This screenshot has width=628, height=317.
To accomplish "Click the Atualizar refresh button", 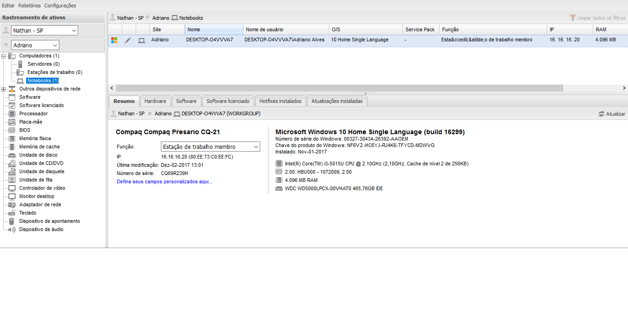I will pos(612,114).
